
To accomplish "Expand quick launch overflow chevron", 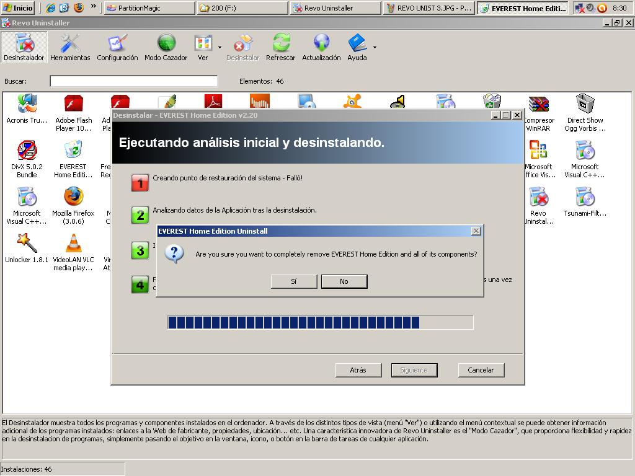I will (94, 6).
